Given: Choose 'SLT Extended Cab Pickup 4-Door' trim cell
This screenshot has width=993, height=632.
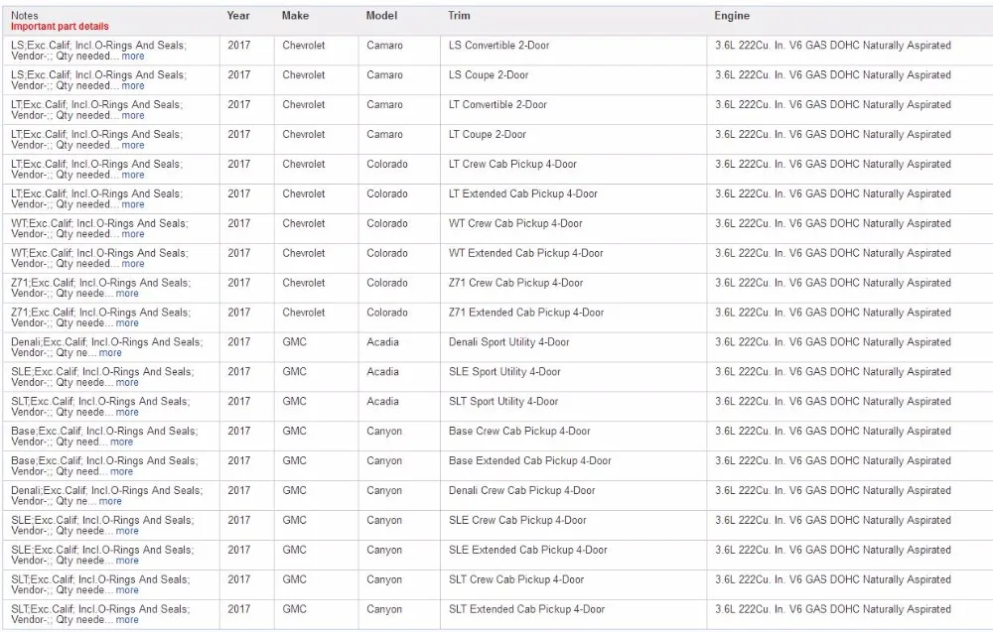Looking at the screenshot, I should (527, 610).
